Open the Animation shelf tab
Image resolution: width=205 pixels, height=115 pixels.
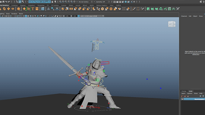tap(31, 5)
